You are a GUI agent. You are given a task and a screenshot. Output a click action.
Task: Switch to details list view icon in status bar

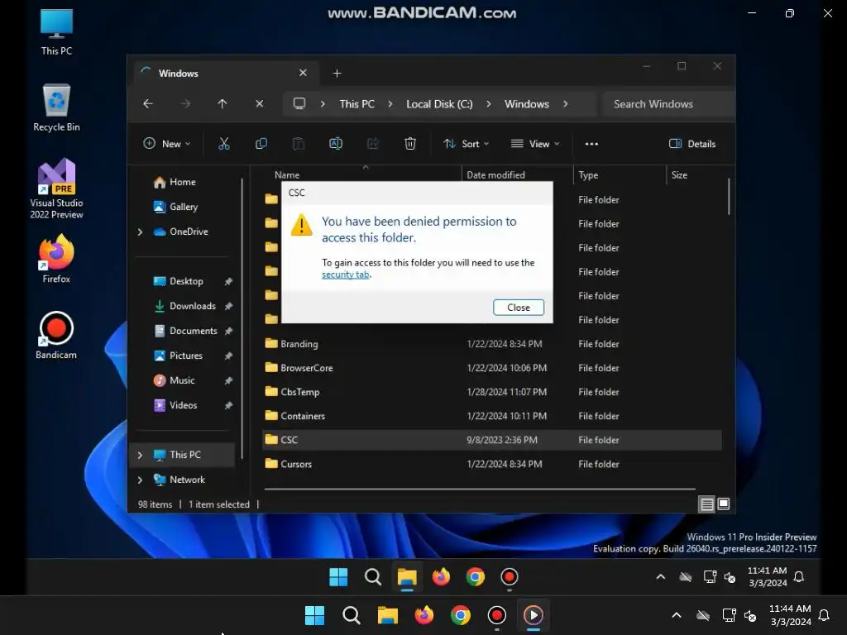click(706, 504)
